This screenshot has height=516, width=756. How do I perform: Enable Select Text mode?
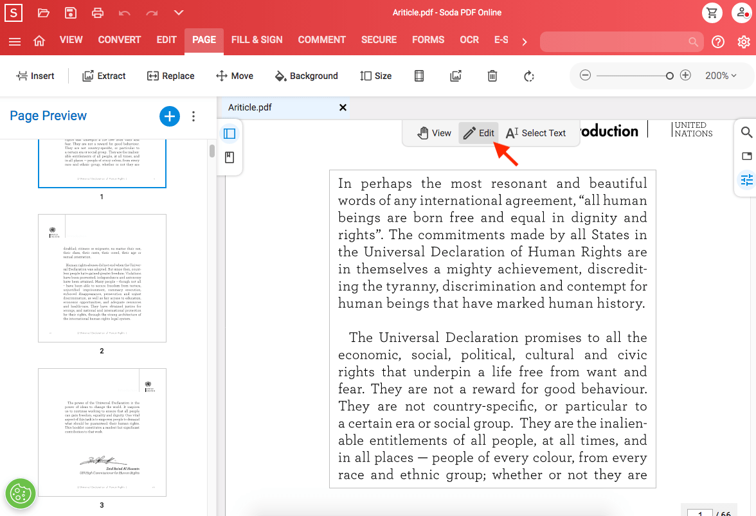535,133
